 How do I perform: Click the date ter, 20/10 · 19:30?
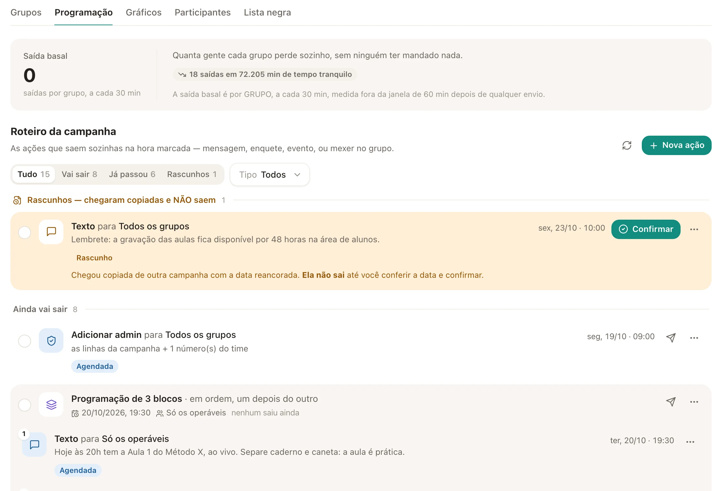[x=642, y=441]
